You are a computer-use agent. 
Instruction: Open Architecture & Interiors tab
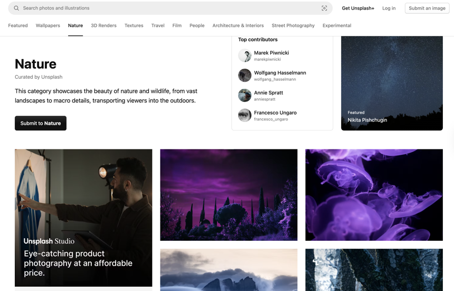(x=238, y=25)
